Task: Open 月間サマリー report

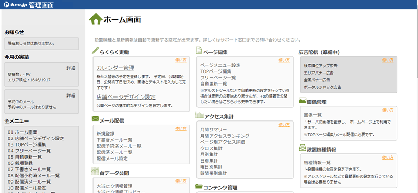Action: pos(214,130)
